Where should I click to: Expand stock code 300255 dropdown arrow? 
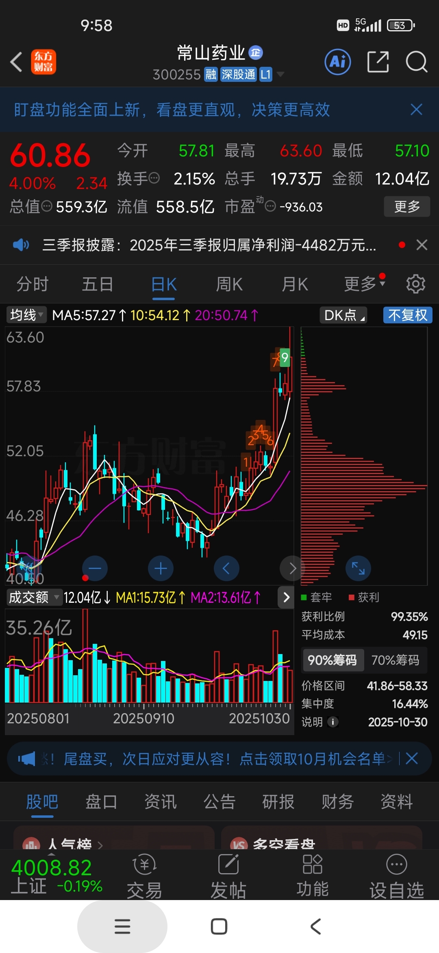pos(280,74)
